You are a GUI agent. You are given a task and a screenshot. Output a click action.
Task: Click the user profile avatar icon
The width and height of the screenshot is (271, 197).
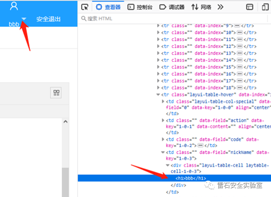(x=14, y=6)
